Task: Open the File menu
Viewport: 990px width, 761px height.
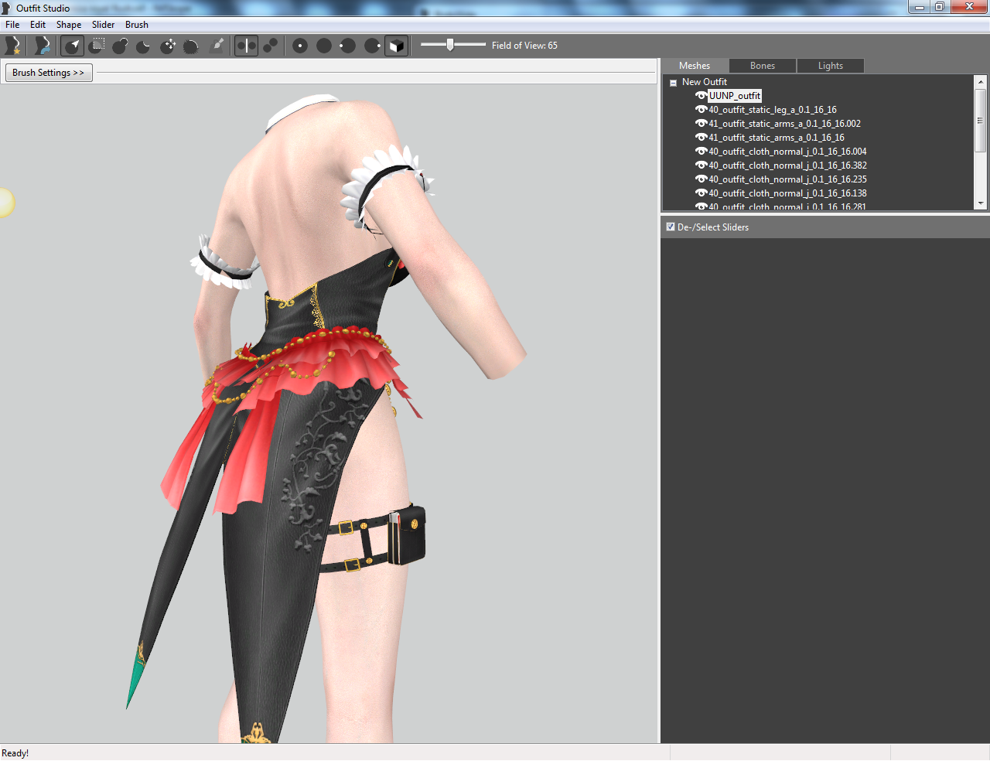Action: click(12, 25)
